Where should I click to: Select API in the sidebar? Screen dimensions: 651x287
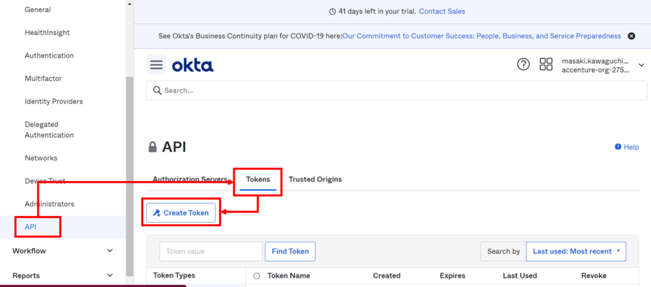tap(31, 227)
